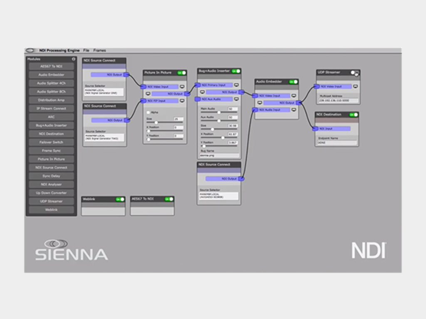Viewport: 426px width, 319px height.
Task: Add NDI Analyser module
Action: (51, 184)
